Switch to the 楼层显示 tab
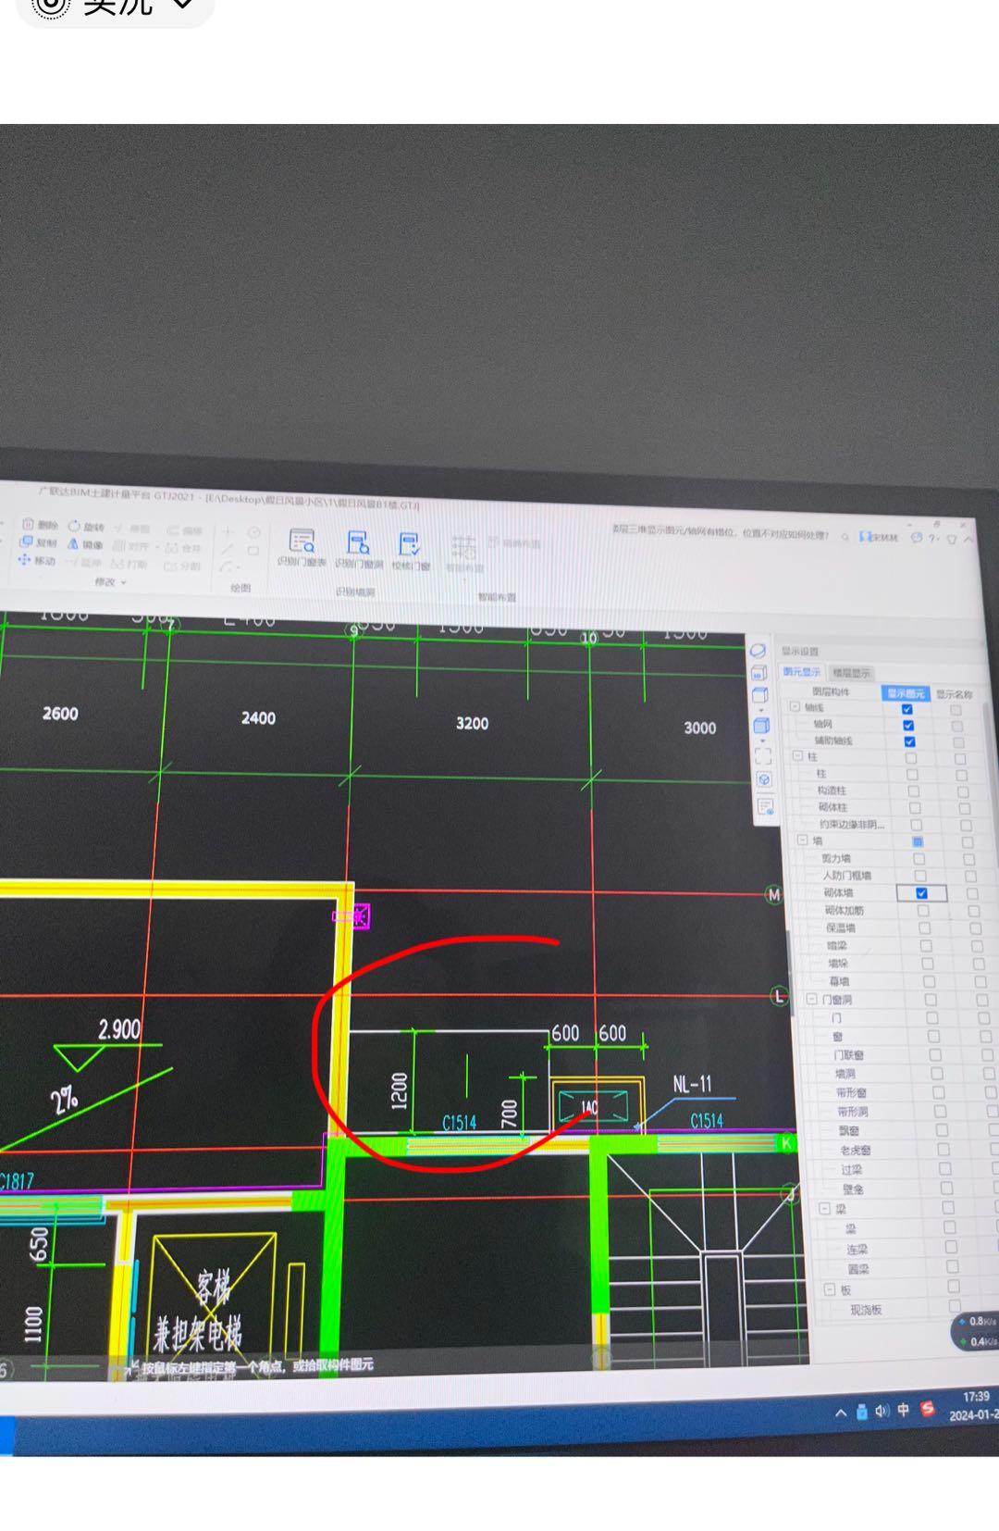The width and height of the screenshot is (999, 1531). tap(850, 674)
